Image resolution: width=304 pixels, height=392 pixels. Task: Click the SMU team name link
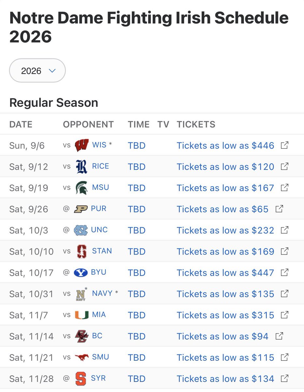100,357
